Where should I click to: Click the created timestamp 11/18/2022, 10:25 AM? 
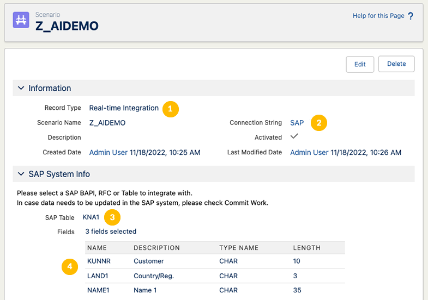[x=165, y=153]
